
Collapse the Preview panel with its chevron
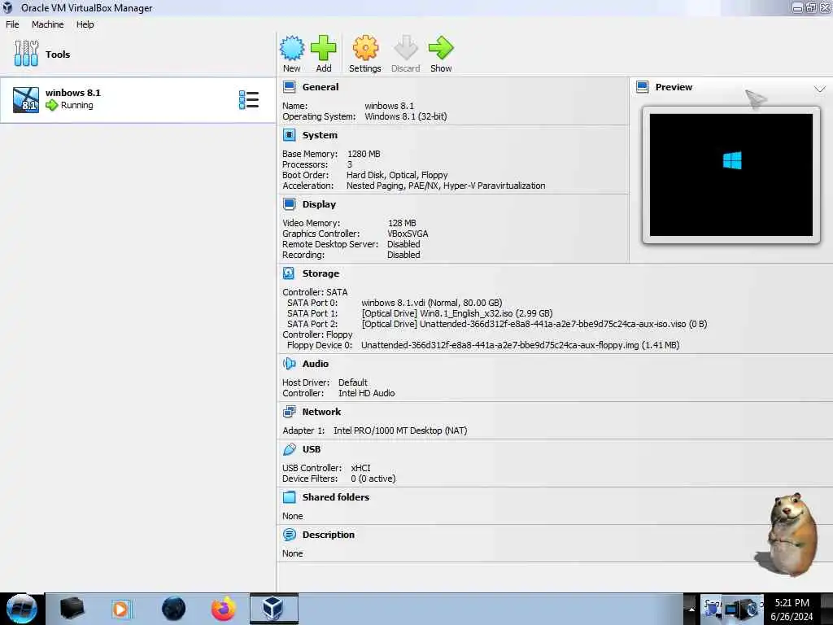[x=820, y=88]
